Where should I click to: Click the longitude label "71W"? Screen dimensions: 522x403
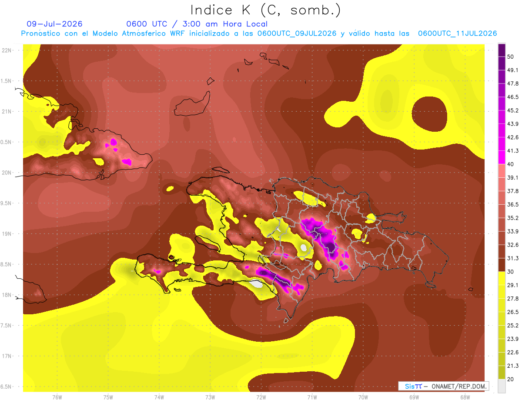(x=312, y=397)
